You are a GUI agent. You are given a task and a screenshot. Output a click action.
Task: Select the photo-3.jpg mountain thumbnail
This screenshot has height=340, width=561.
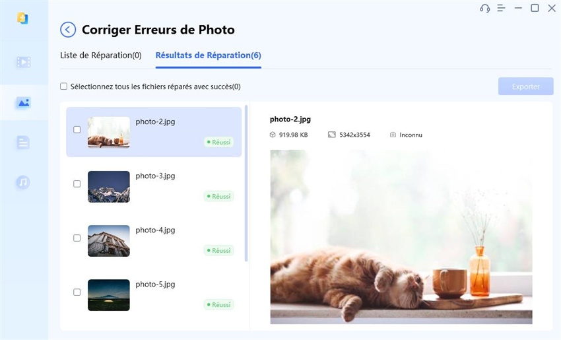(x=109, y=187)
